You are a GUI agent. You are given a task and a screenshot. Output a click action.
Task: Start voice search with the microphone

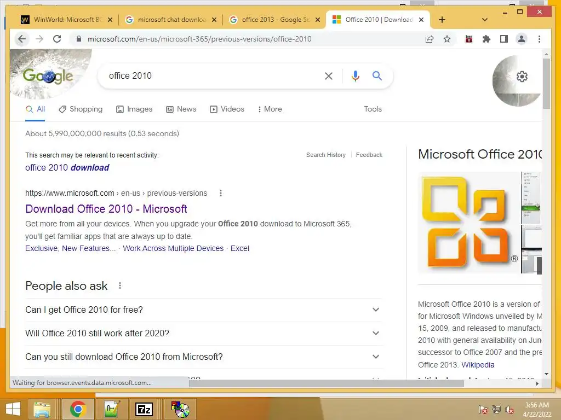point(355,75)
